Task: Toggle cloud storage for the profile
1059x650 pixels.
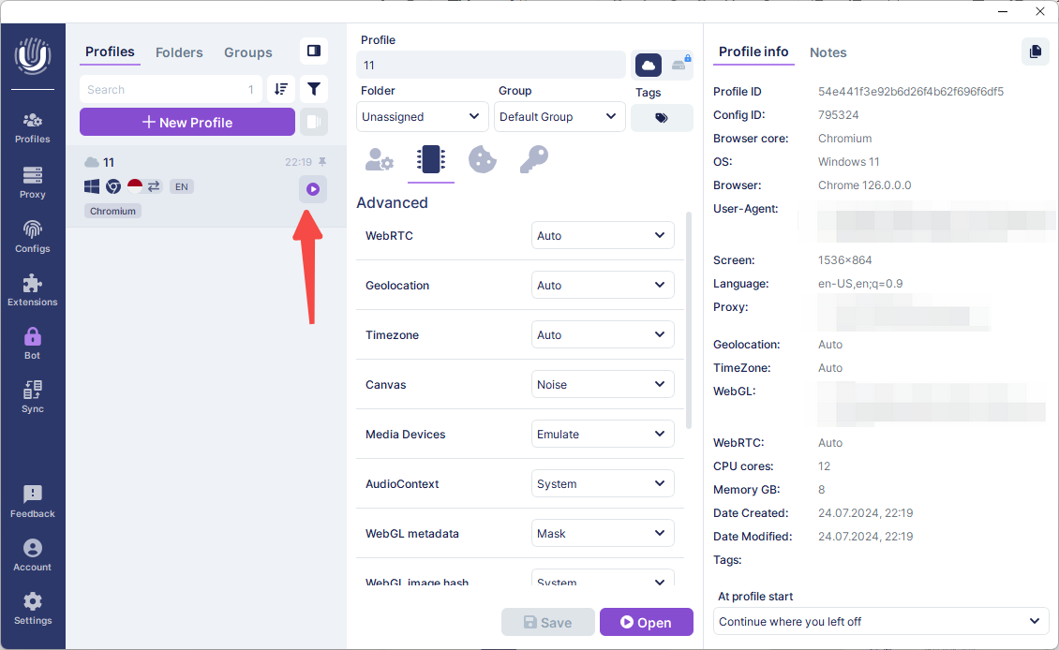Action: [x=649, y=65]
